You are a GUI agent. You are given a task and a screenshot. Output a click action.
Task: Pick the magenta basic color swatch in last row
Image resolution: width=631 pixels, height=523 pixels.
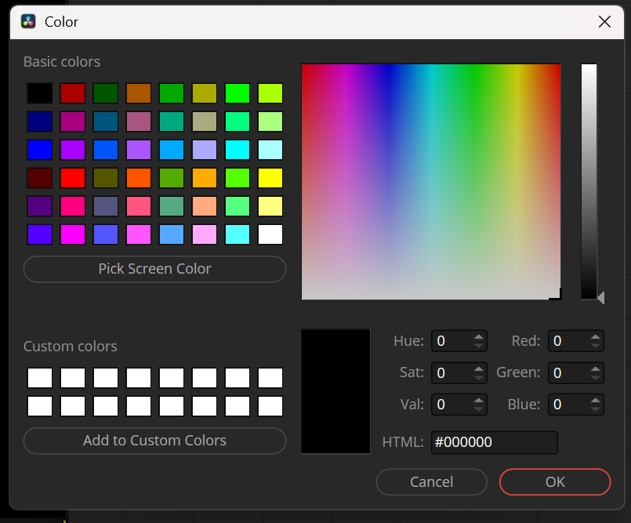73,234
